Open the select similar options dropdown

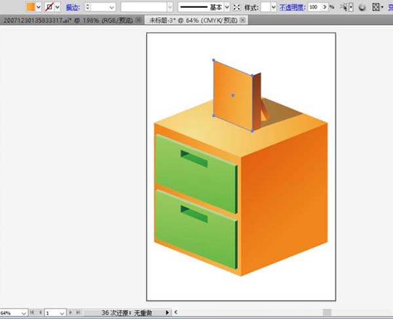pyautogui.click(x=351, y=7)
